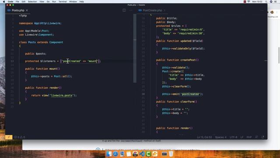
Task: Open Camtasia green icon in Dock
Action: (148, 154)
